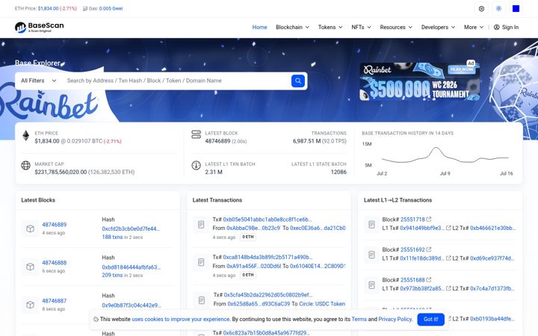This screenshot has height=336, width=538.
Task: Click cube icon for block 48746887
Action: (30, 305)
